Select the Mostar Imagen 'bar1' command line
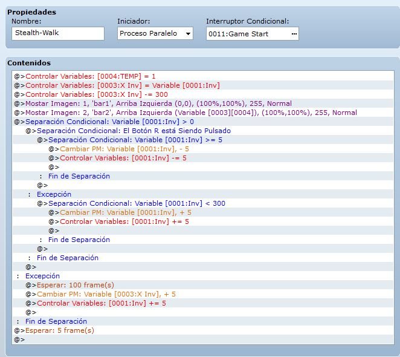This screenshot has width=400, height=357. coord(203,103)
